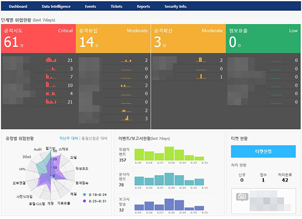Click the keyboard message icon in ticket panel

pyautogui.click(x=242, y=197)
